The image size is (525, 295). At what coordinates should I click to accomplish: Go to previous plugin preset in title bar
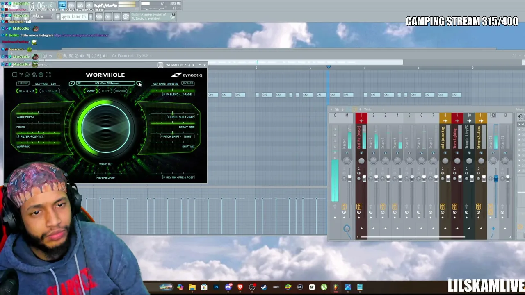189,65
